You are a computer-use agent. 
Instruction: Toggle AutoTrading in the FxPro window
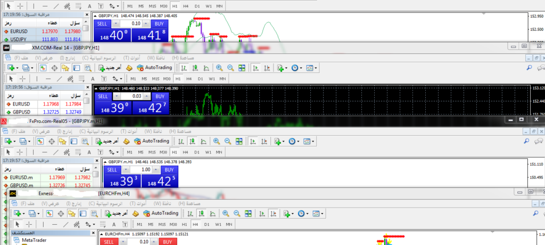(x=152, y=141)
